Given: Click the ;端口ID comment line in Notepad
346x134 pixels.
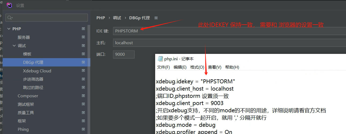Looking at the screenshot, I should click(192, 96).
